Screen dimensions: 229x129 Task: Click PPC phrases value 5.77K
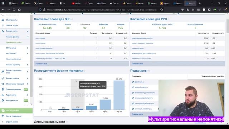tap(162, 28)
